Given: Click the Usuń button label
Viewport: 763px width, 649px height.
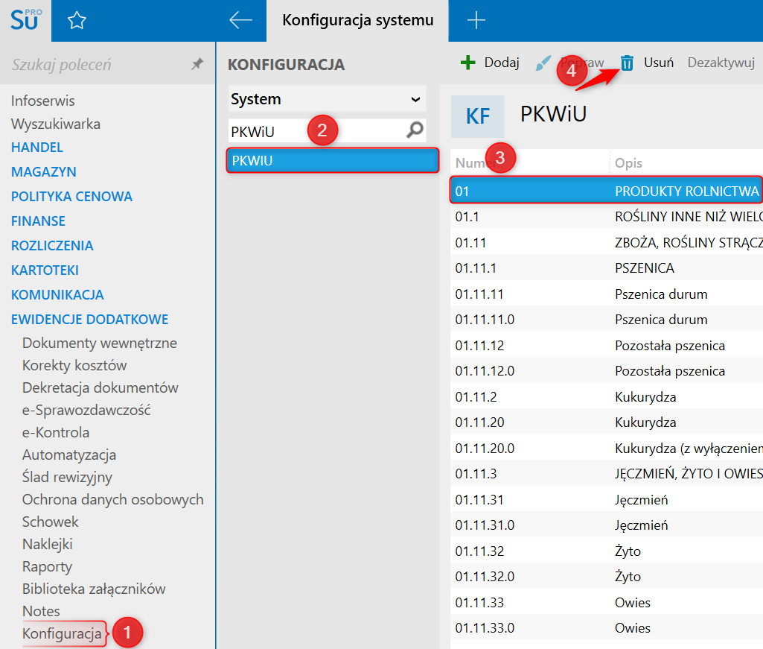Looking at the screenshot, I should (x=658, y=63).
